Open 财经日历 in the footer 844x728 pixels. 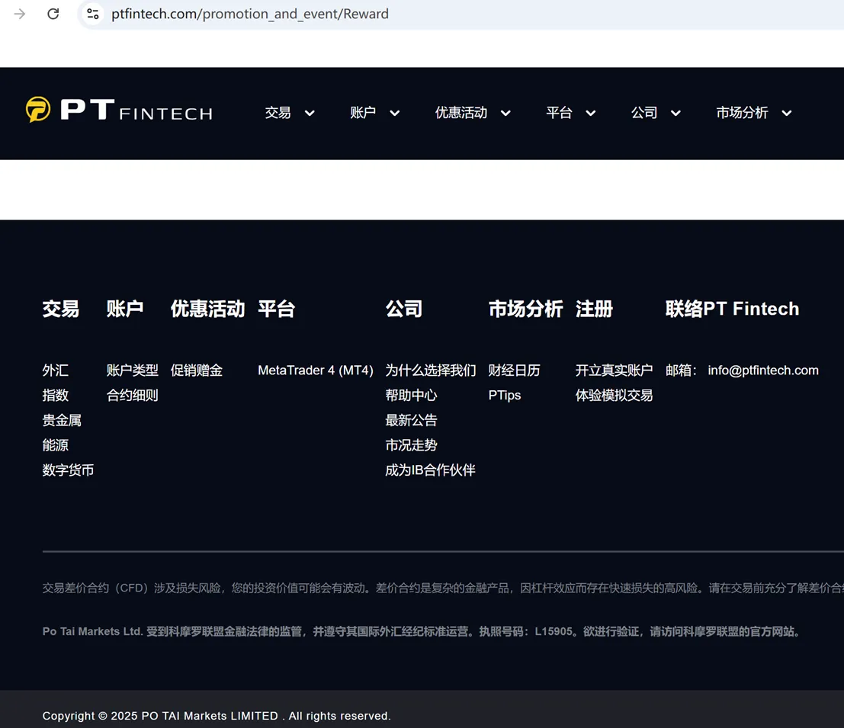pyautogui.click(x=514, y=370)
